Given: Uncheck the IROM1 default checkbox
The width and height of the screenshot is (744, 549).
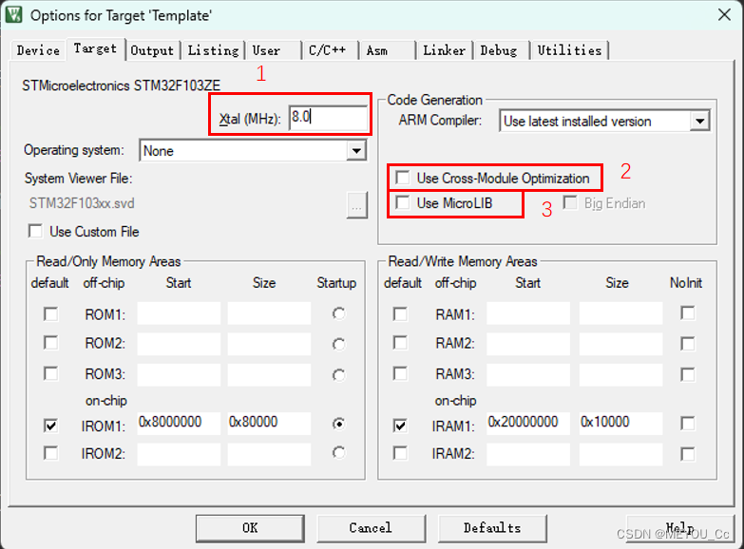Looking at the screenshot, I should click(x=50, y=426).
